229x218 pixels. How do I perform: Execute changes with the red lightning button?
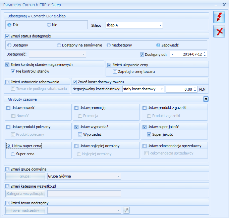tap(219, 17)
